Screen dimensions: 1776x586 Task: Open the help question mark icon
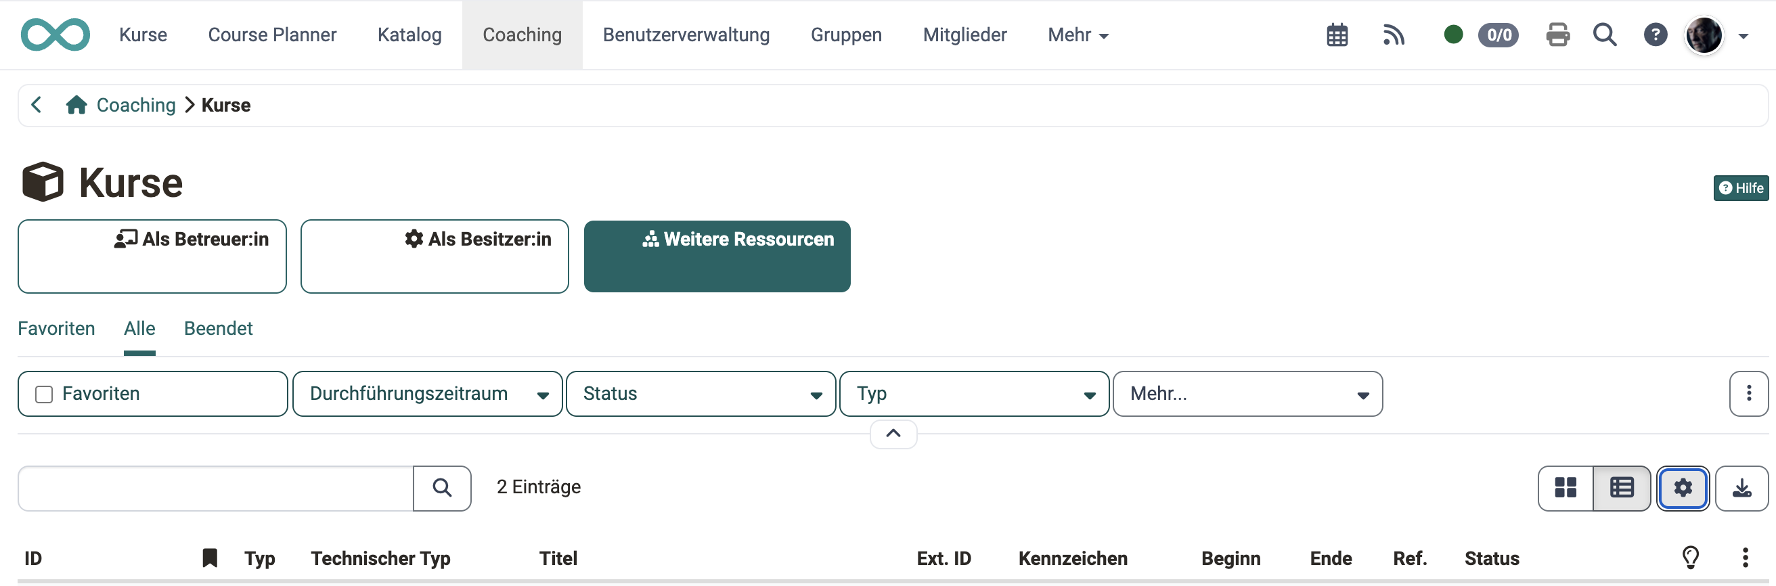[x=1656, y=35]
